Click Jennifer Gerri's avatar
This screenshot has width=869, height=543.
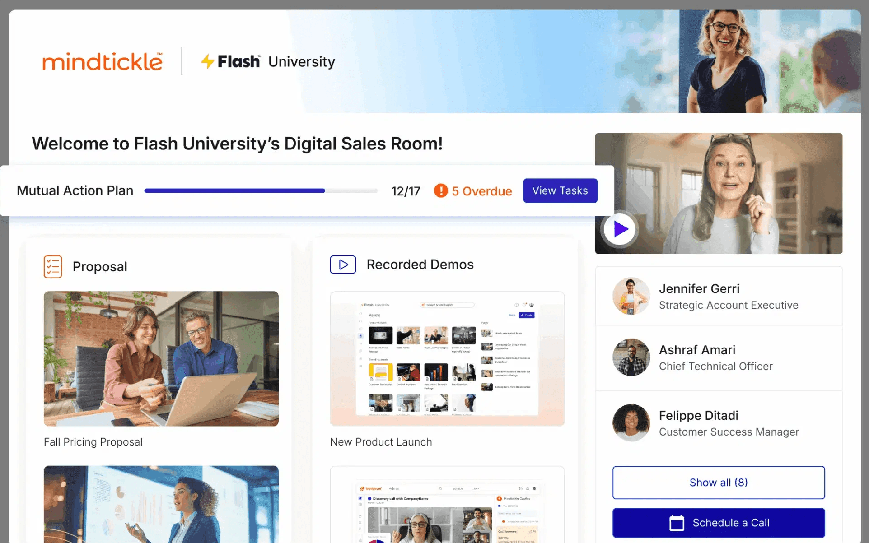(631, 296)
